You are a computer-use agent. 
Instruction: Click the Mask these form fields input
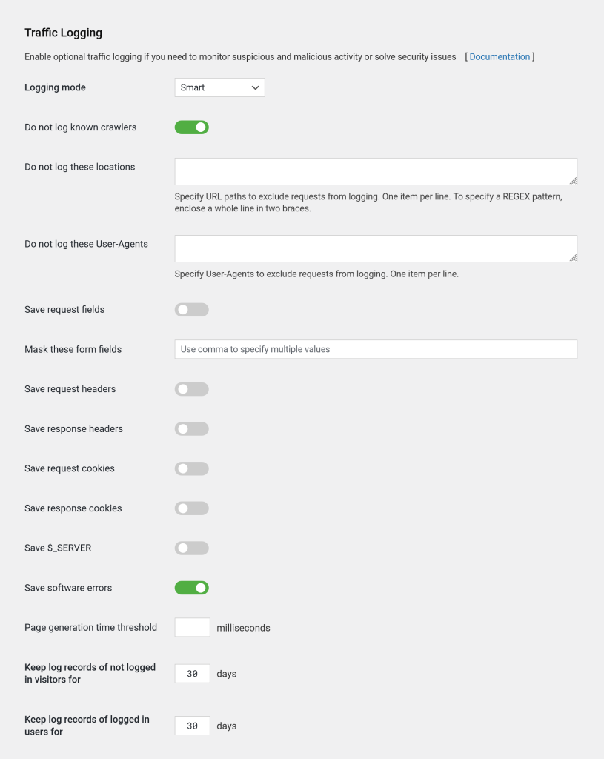click(x=376, y=349)
